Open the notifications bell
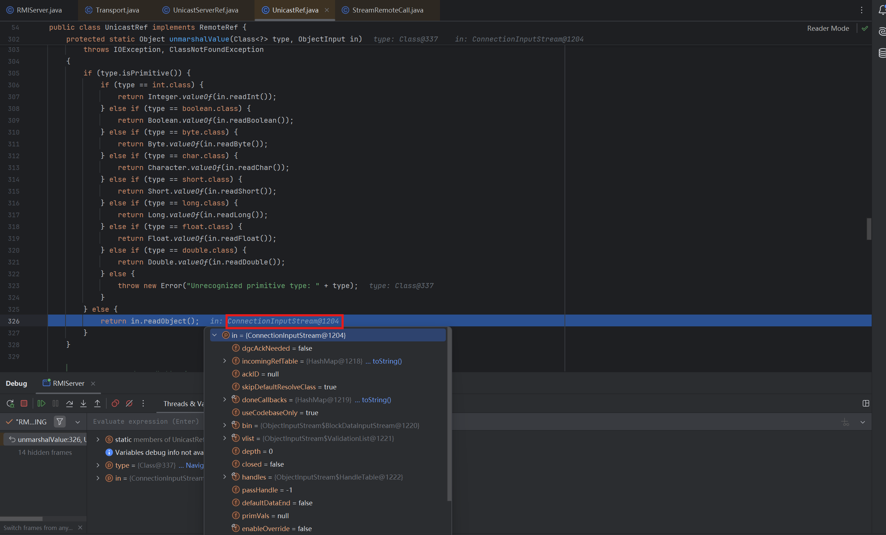886x535 pixels. point(882,10)
